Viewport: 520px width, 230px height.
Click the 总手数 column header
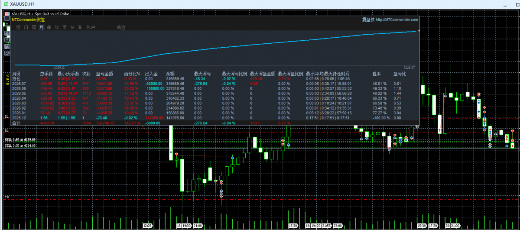click(x=46, y=74)
